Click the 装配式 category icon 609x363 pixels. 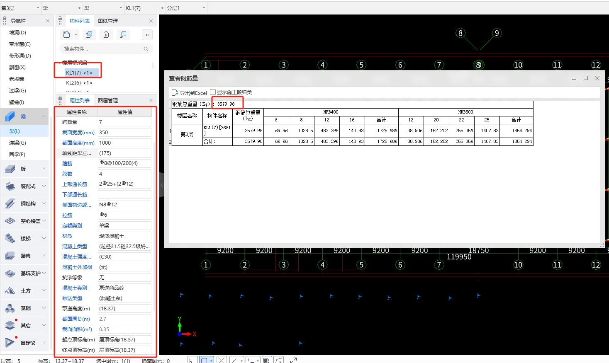pos(10,186)
